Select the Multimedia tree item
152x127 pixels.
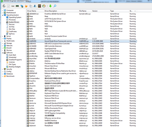tap(10, 41)
